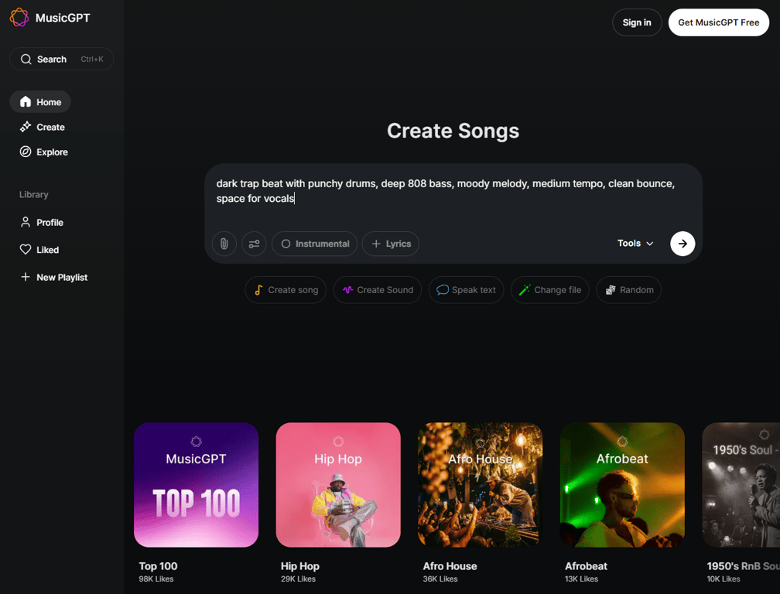Open the Search box in sidebar
Image resolution: width=780 pixels, height=594 pixels.
[x=62, y=59]
